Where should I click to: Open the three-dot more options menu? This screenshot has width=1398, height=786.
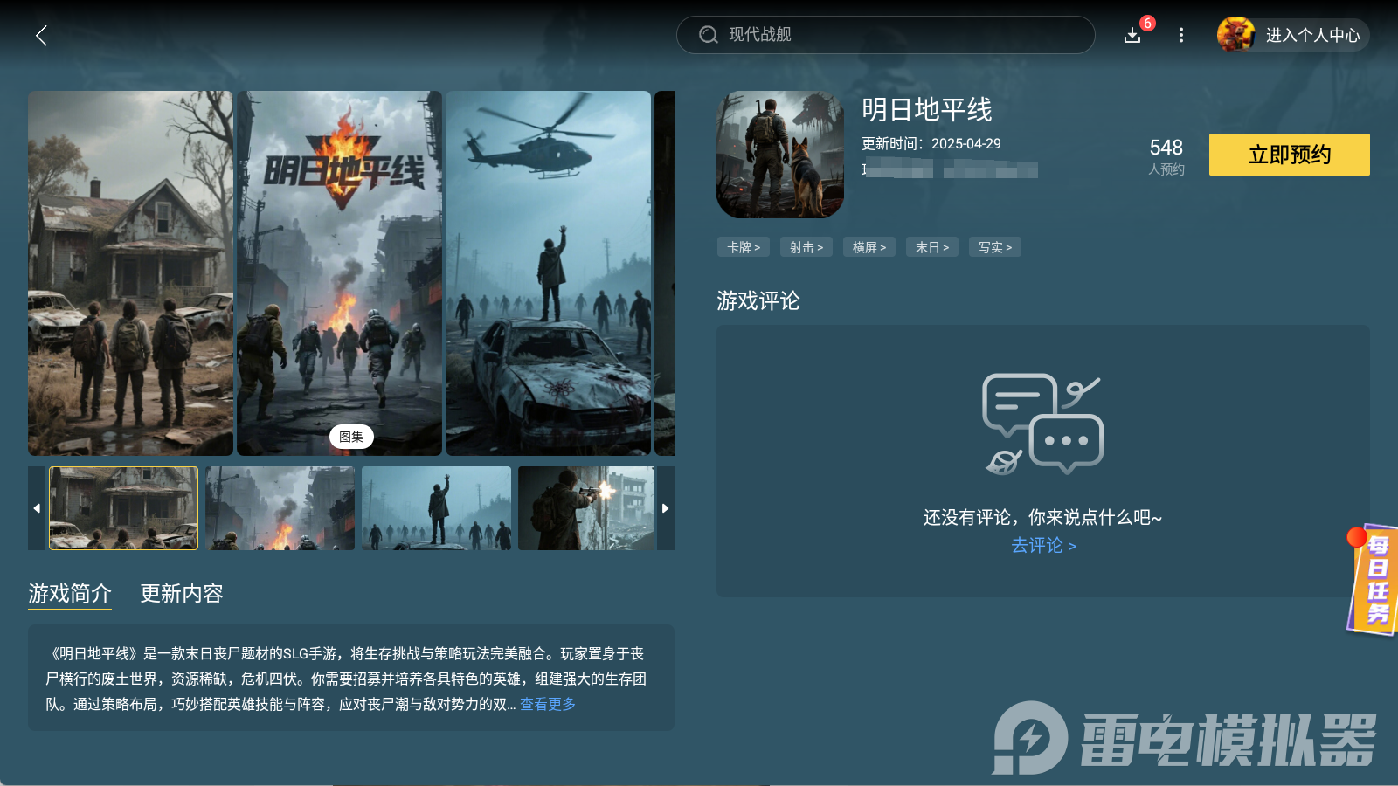coord(1181,35)
